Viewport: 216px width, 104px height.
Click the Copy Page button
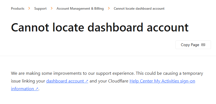pyautogui.click(x=193, y=45)
